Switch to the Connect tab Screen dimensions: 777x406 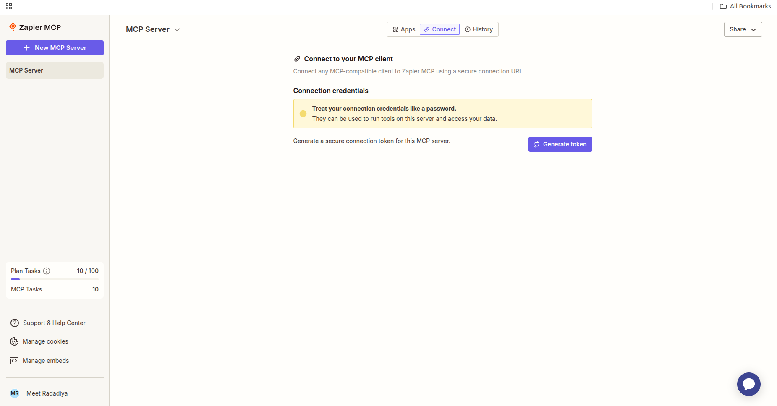pyautogui.click(x=440, y=29)
